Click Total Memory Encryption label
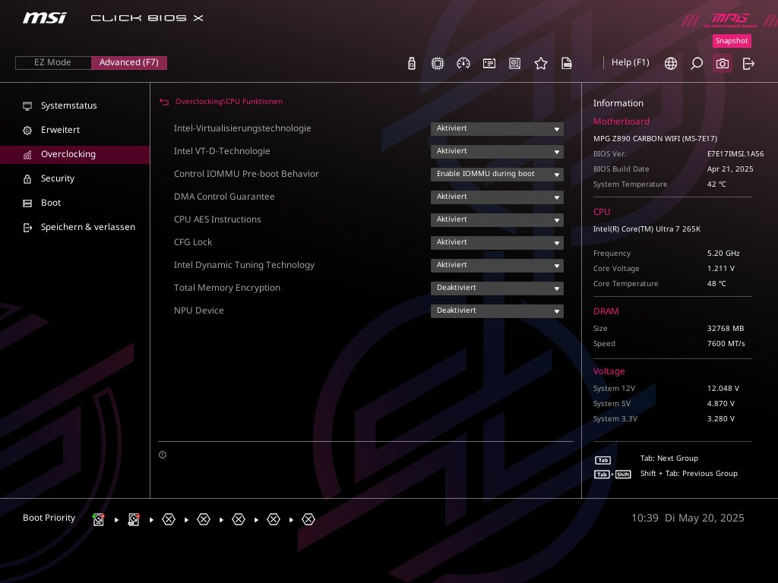Viewport: 778px width, 583px height. [x=227, y=288]
